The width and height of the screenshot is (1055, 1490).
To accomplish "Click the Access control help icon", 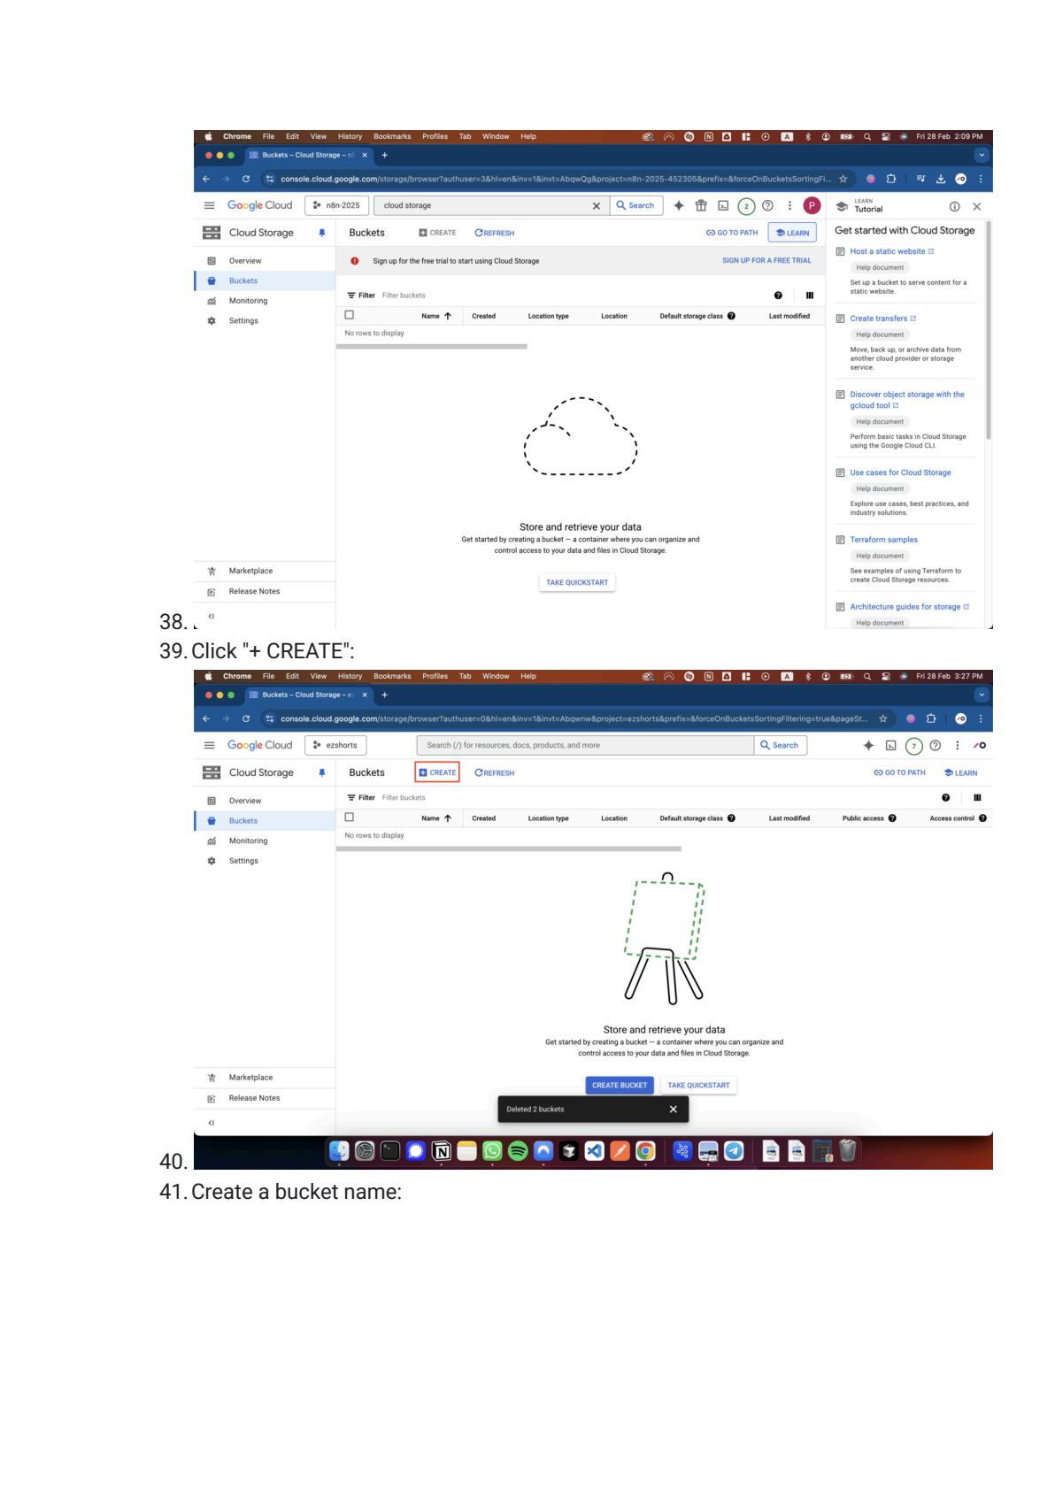I will [x=982, y=818].
